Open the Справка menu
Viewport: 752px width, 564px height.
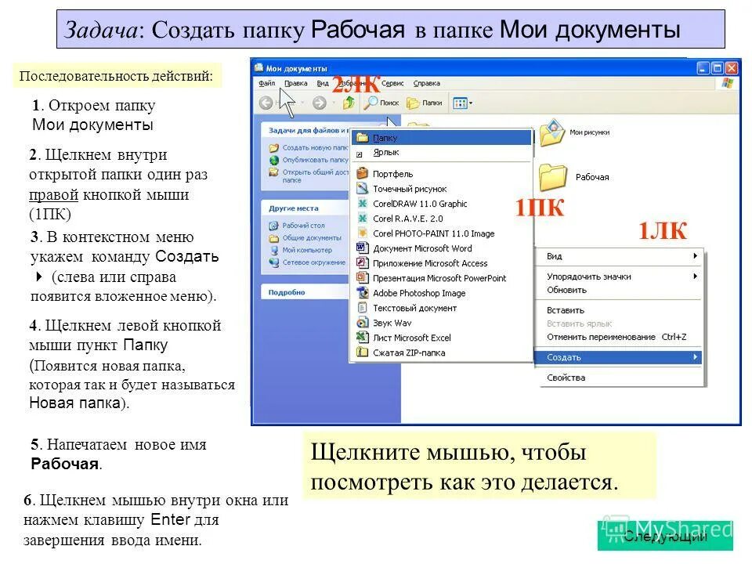coord(426,83)
